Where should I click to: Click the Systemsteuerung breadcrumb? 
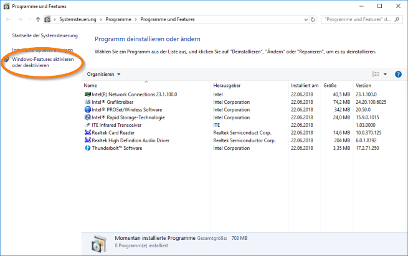click(77, 19)
